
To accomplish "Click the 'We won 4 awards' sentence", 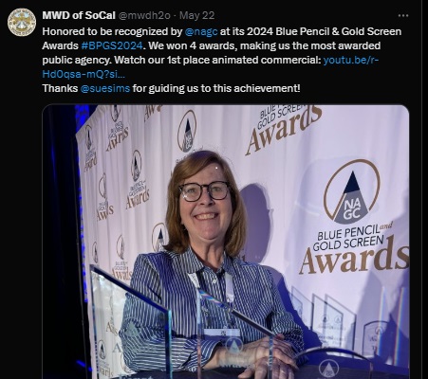I will coord(192,45).
